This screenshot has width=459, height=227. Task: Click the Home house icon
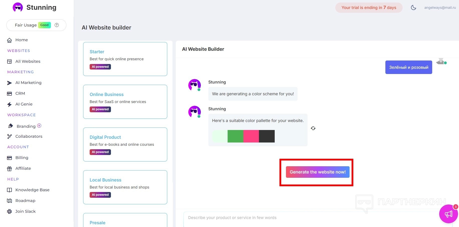pyautogui.click(x=10, y=40)
